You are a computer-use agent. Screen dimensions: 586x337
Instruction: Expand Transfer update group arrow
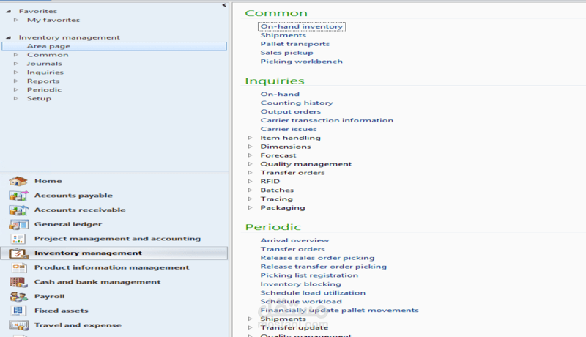[250, 327]
